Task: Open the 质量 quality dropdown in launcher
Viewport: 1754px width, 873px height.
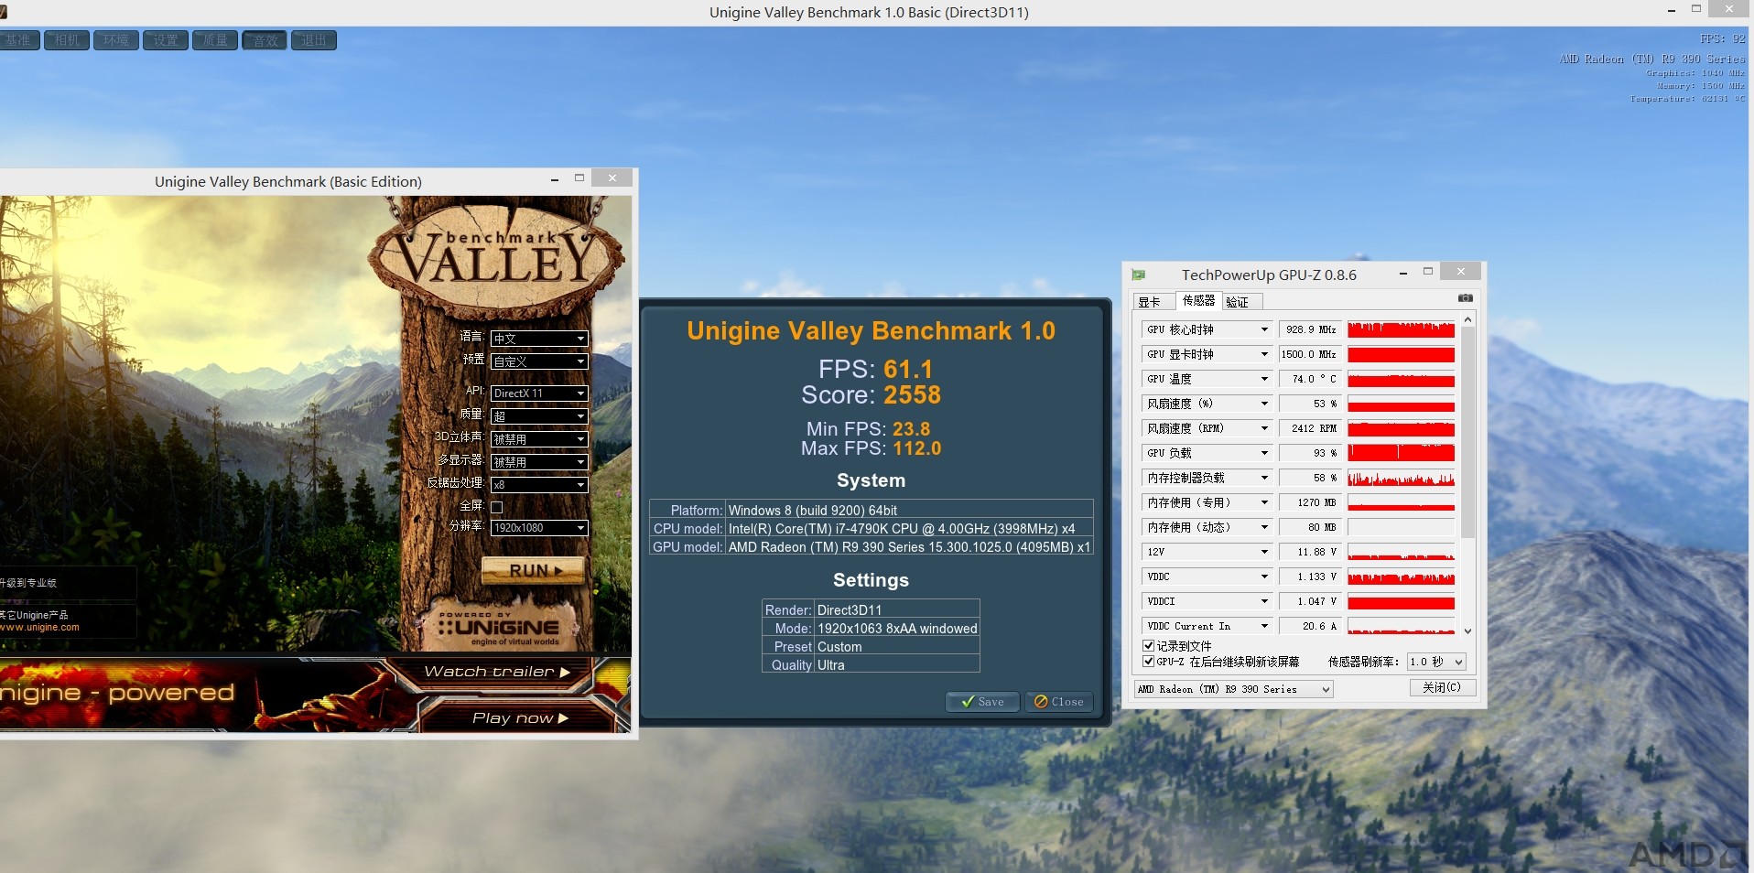Action: pos(538,416)
